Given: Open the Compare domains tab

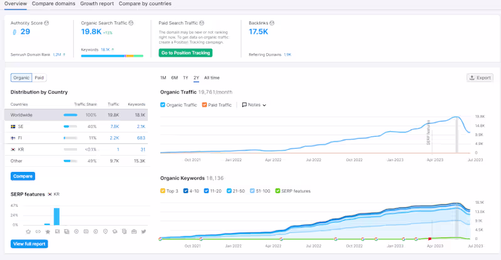Looking at the screenshot, I should [x=53, y=4].
